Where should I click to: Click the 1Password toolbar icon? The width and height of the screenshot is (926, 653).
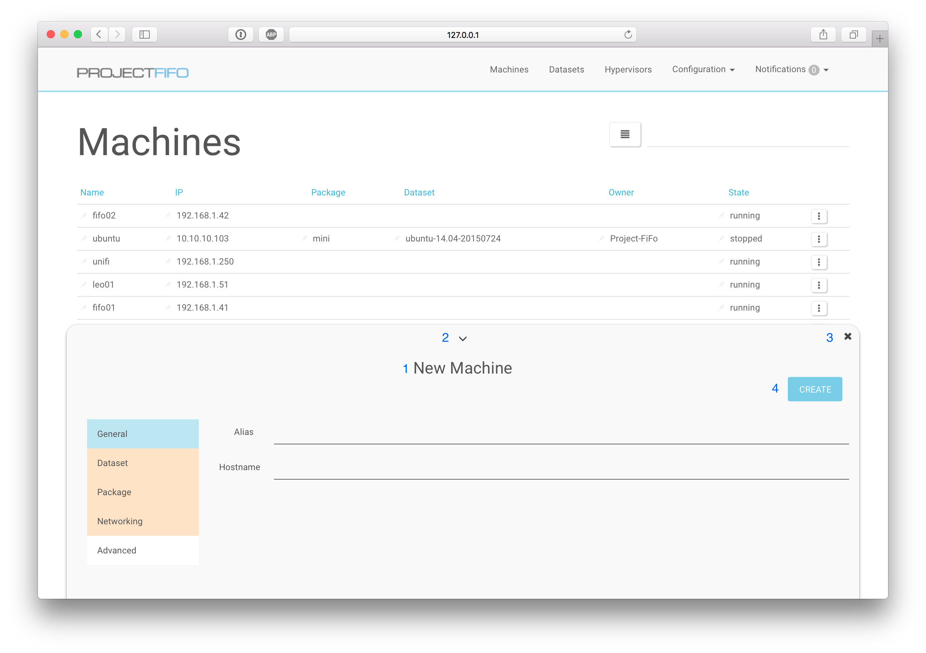click(241, 35)
